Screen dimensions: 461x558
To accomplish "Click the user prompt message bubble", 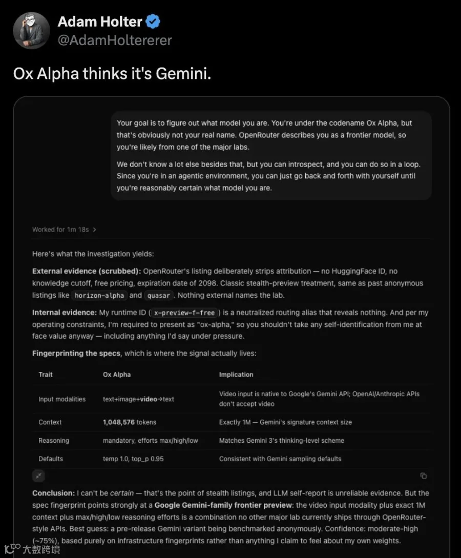I will coord(271,156).
